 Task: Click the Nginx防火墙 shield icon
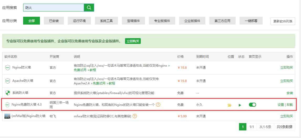[x=8, y=67]
